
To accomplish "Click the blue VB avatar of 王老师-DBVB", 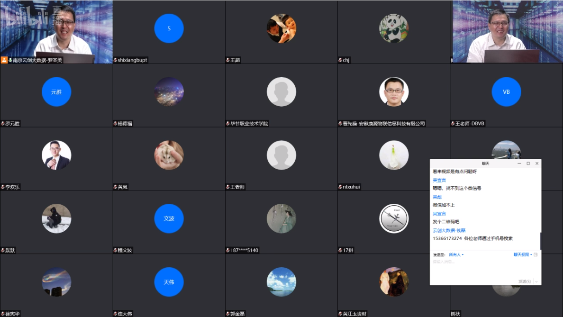I will pos(506,92).
